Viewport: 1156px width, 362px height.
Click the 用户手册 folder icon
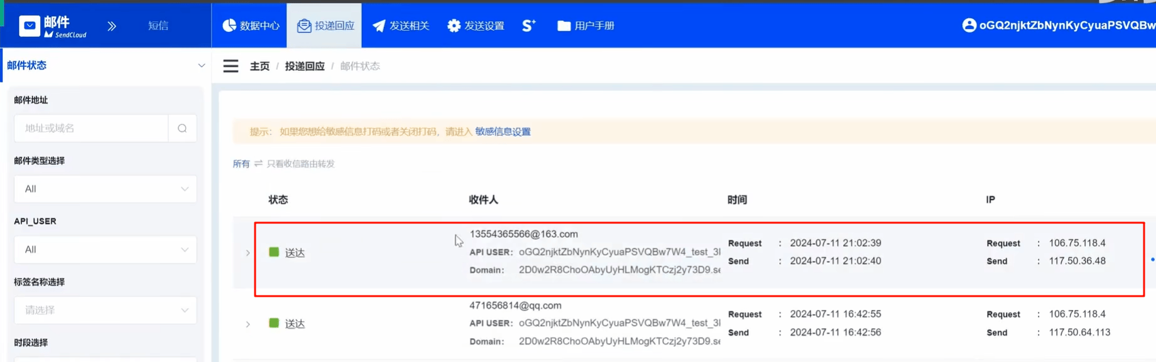pyautogui.click(x=564, y=26)
